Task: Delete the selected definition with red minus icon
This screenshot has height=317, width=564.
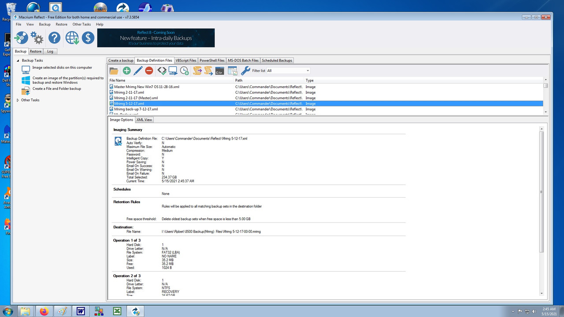Action: tap(150, 70)
